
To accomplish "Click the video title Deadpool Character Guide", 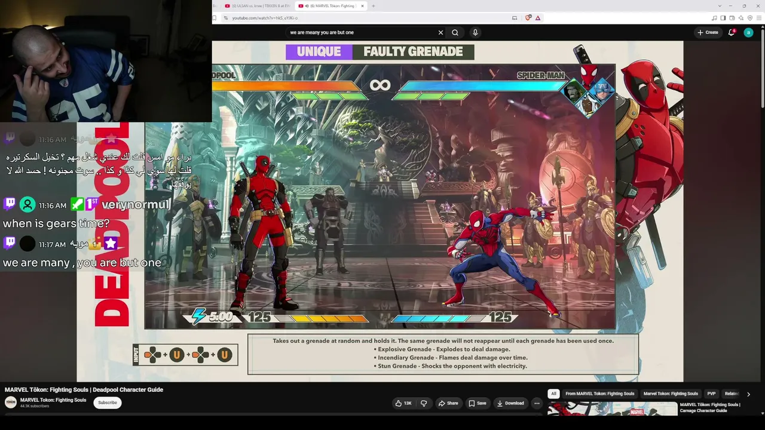I will pyautogui.click(x=84, y=390).
